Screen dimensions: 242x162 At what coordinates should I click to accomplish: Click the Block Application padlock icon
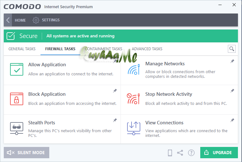(16, 99)
